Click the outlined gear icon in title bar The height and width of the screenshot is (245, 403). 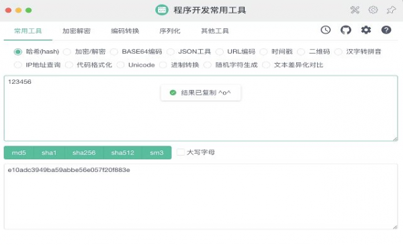tap(373, 10)
